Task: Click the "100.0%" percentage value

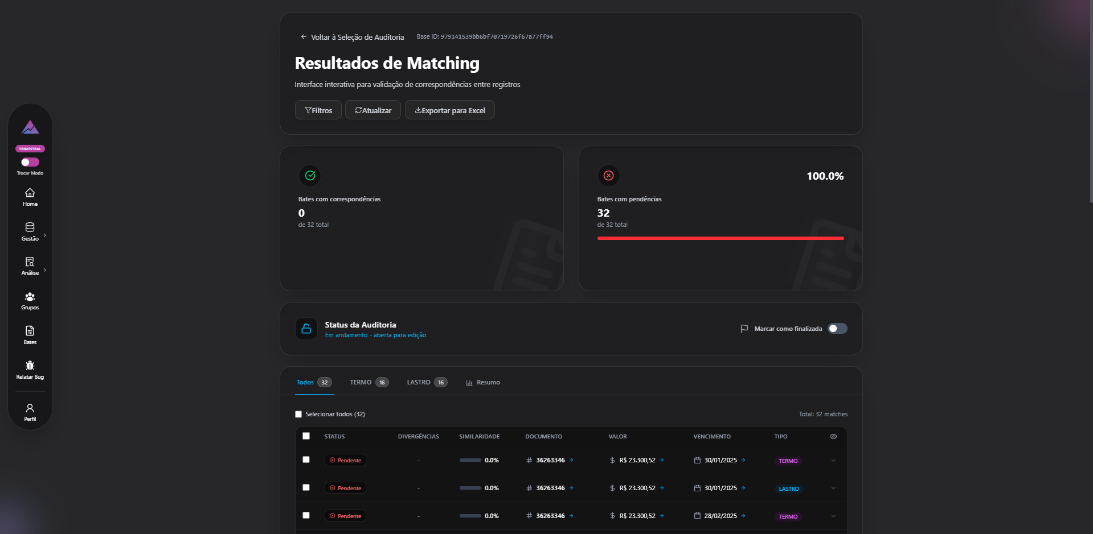Action: pos(825,176)
